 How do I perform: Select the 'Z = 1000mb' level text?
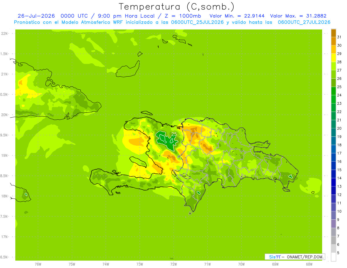click(x=183, y=16)
